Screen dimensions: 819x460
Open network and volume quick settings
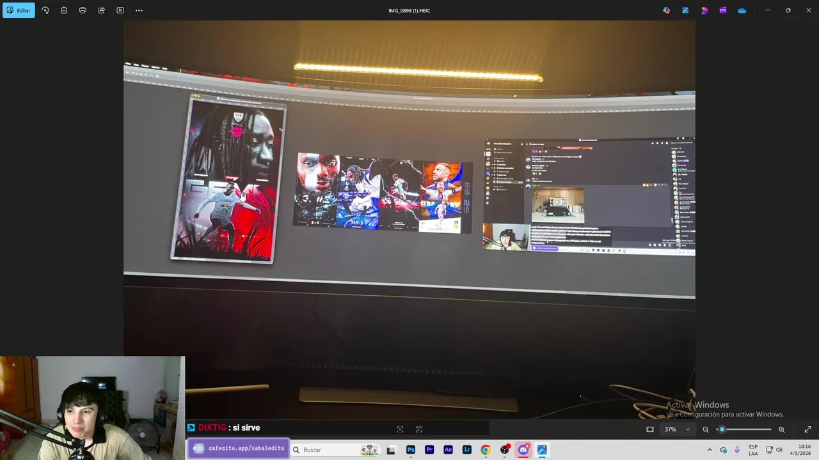tap(774, 450)
